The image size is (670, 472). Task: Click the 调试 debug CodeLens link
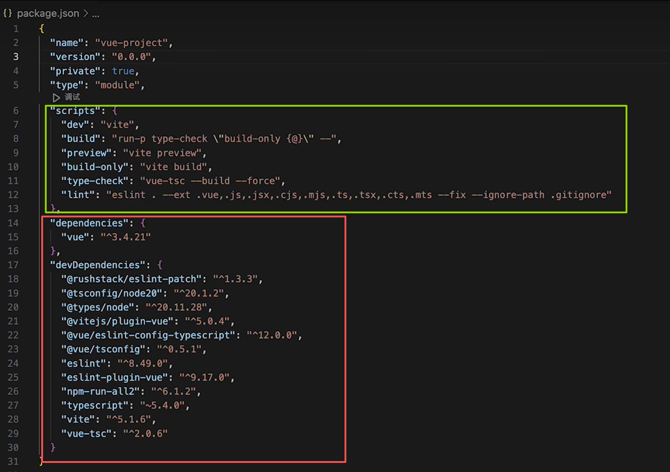tap(72, 97)
